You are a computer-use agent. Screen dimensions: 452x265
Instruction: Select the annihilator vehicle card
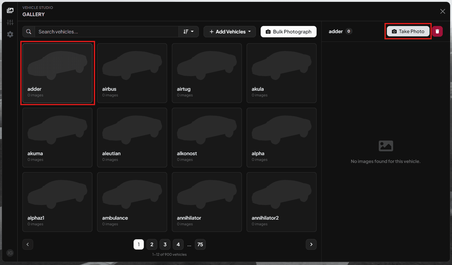tap(207, 202)
